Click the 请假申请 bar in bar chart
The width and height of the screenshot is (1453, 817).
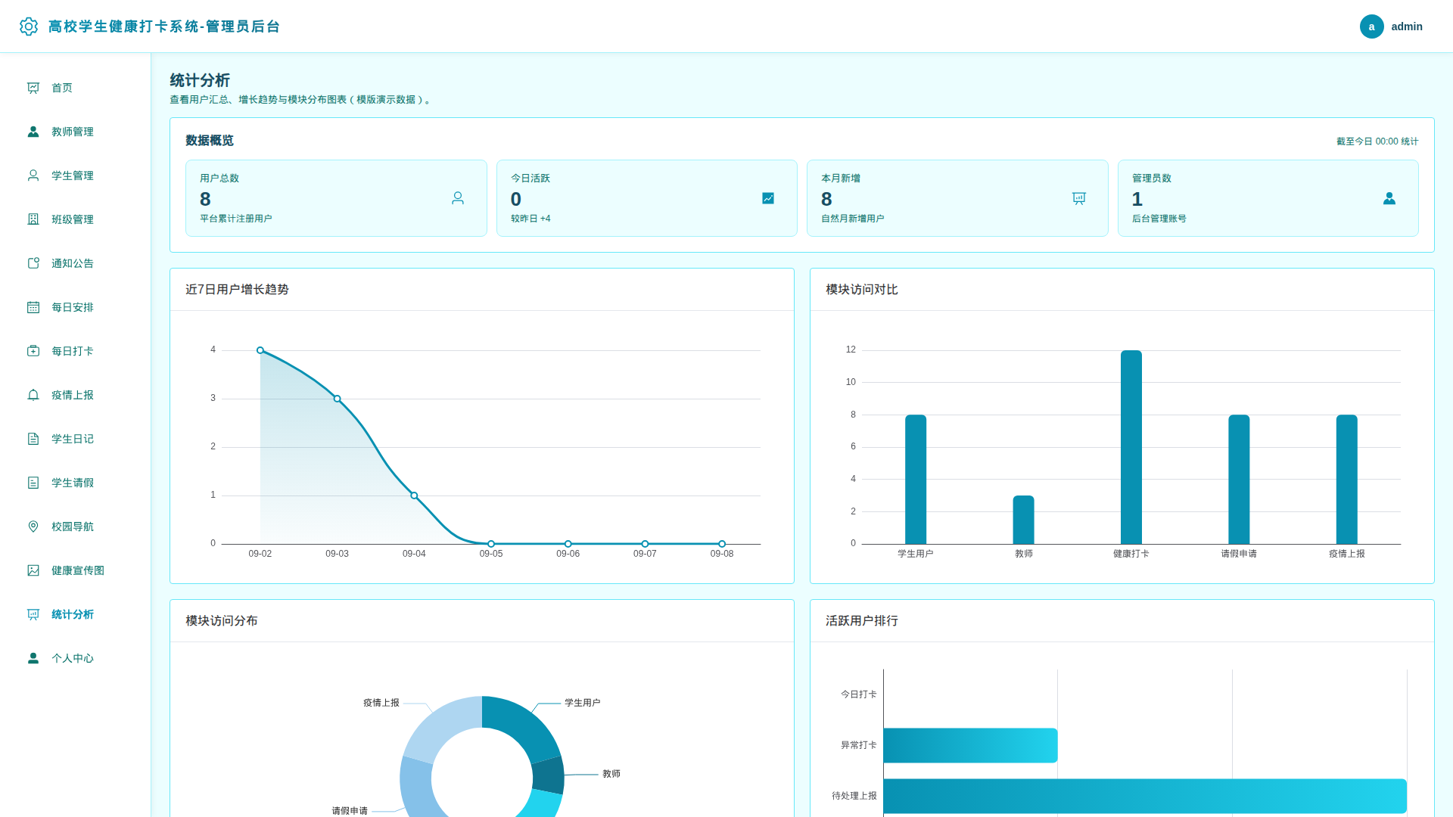click(1239, 480)
